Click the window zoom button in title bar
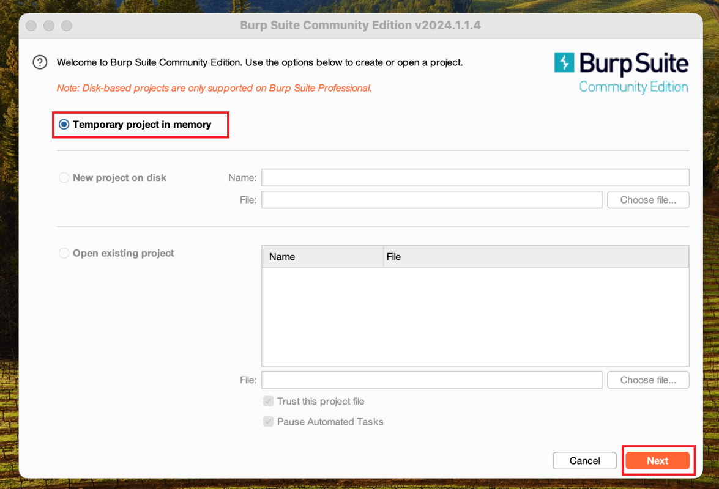 coord(67,26)
